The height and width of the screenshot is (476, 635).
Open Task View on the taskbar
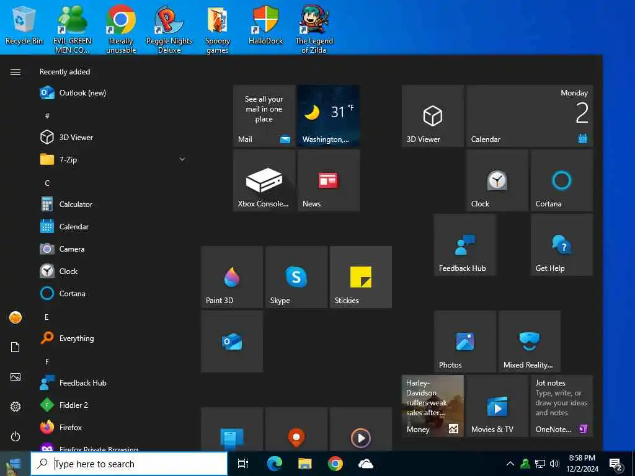click(243, 464)
